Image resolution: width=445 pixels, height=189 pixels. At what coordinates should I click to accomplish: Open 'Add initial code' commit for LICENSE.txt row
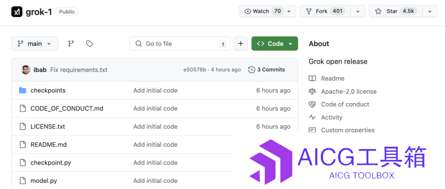click(x=155, y=127)
